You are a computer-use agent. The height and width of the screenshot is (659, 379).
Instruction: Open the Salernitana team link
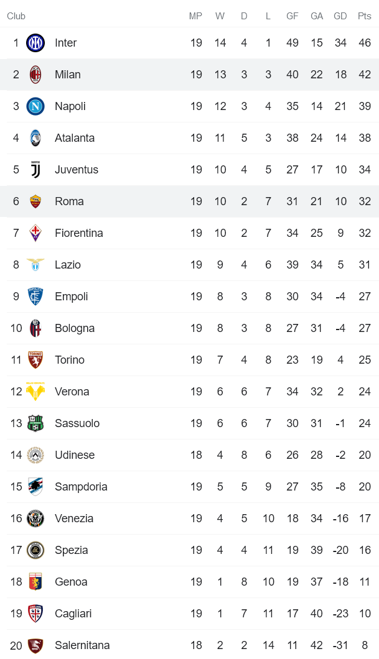click(x=82, y=645)
